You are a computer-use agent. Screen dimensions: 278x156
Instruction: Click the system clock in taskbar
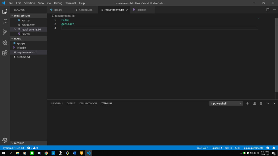click(x=265, y=153)
